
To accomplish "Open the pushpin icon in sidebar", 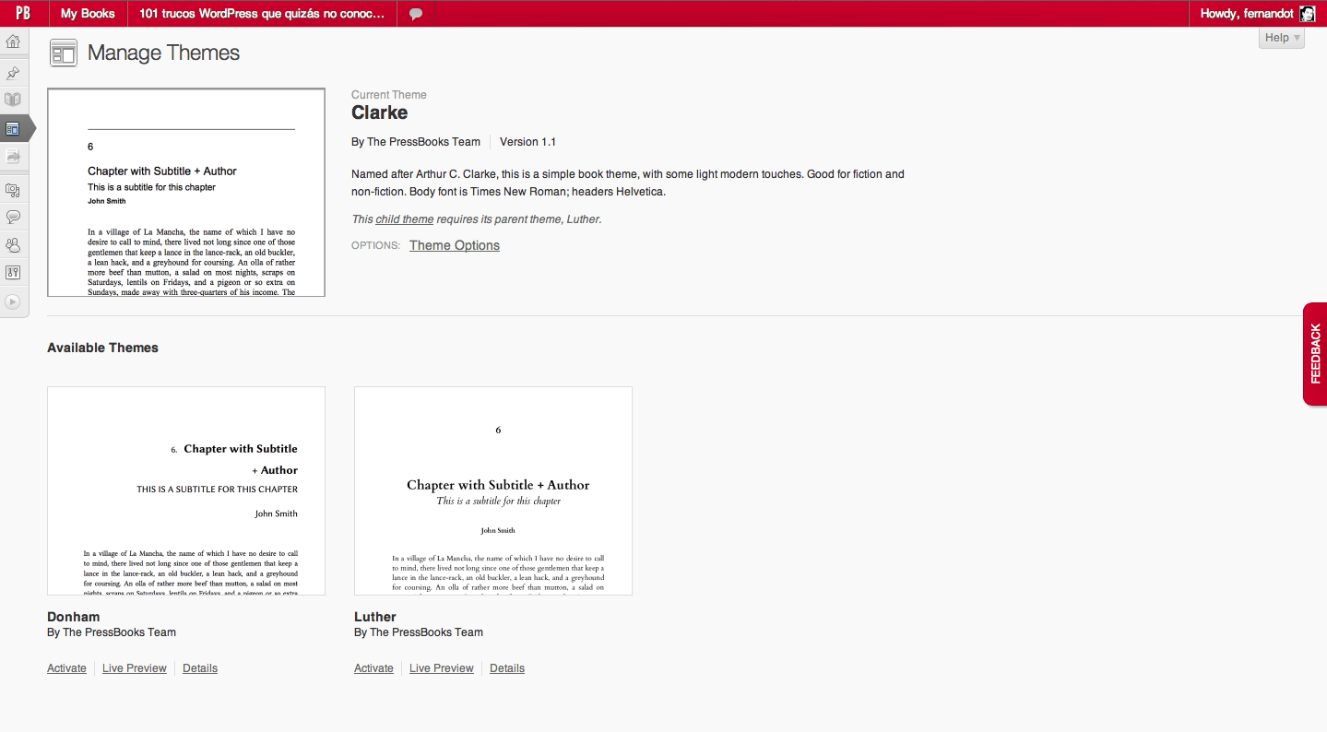I will point(13,73).
